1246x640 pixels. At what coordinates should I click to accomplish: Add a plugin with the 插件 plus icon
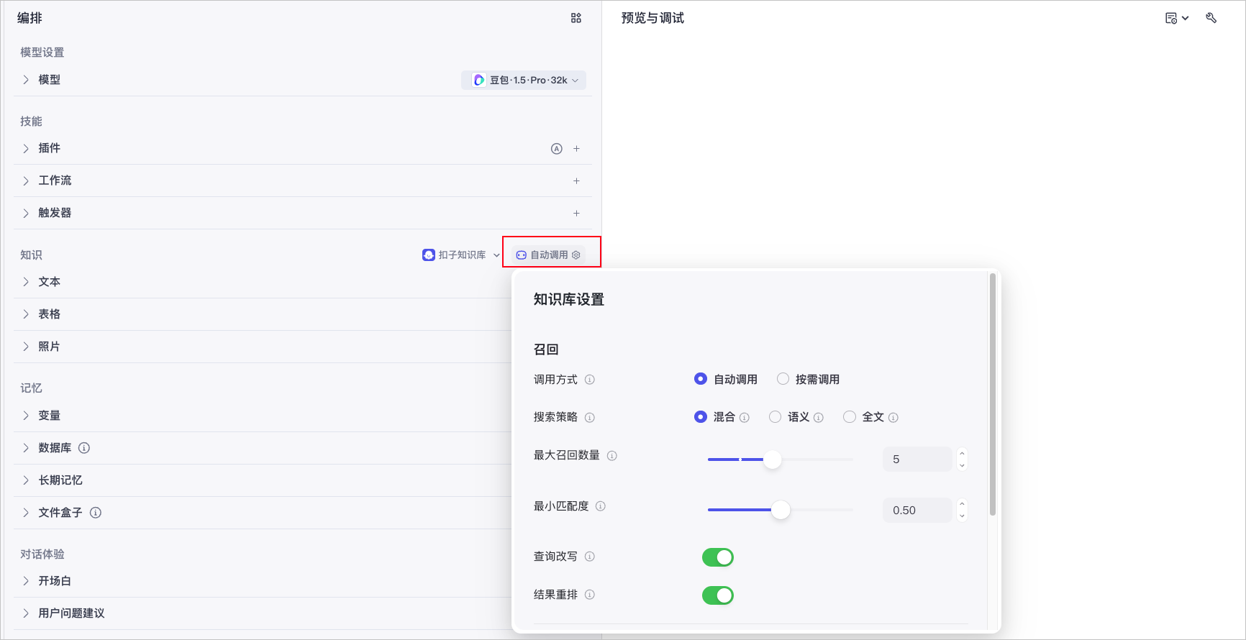[576, 149]
